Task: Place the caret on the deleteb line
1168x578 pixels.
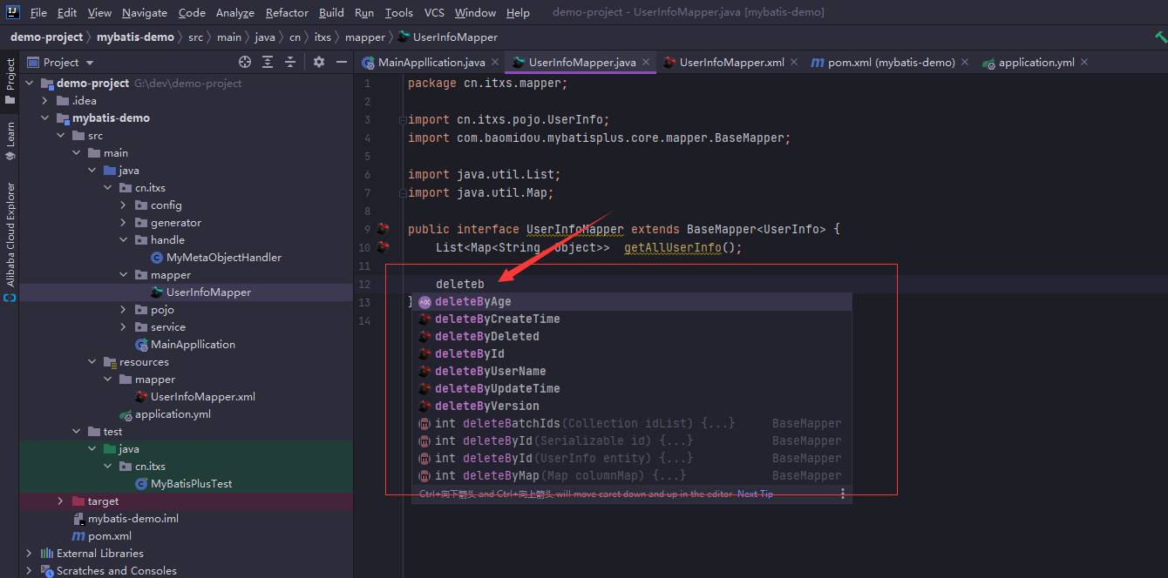Action: point(460,284)
